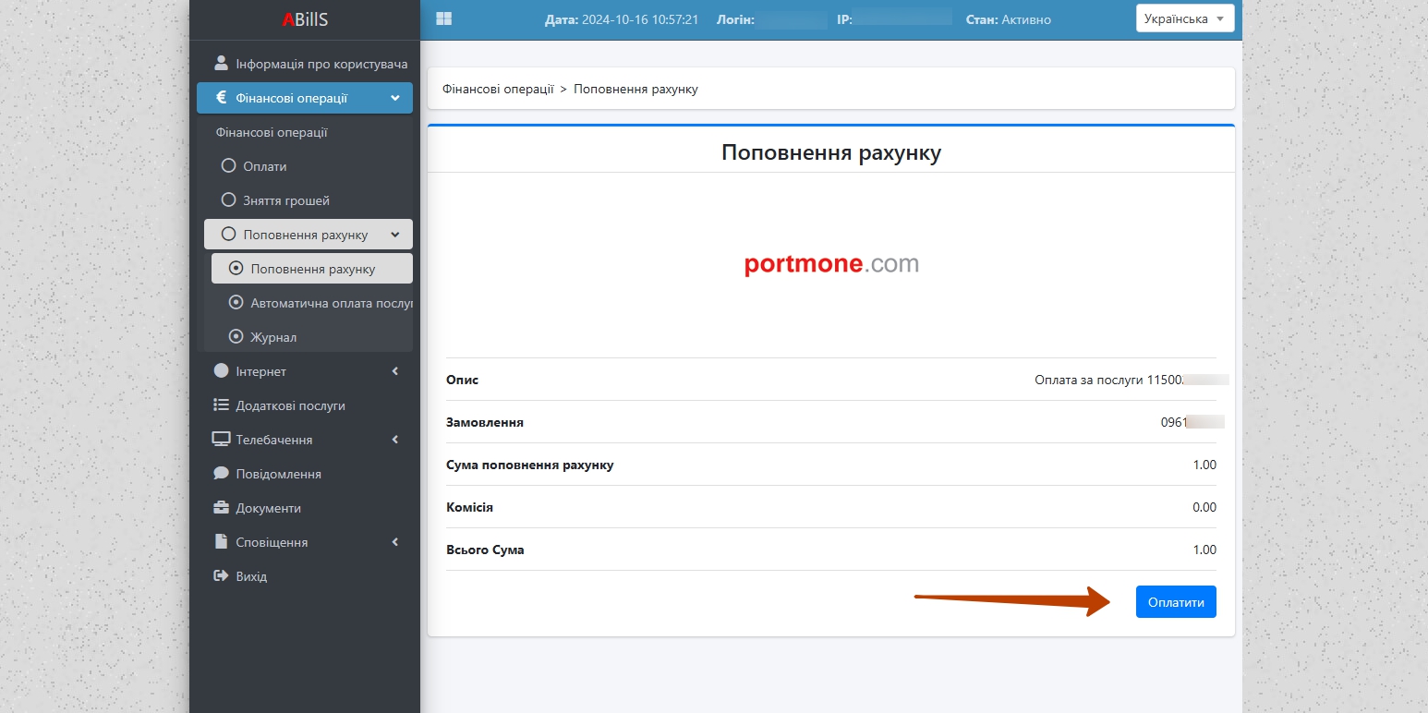Open the Додаткові послуги section
The image size is (1428, 713).
click(305, 405)
